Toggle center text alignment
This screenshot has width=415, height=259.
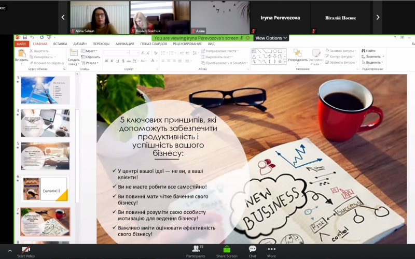coord(169,61)
